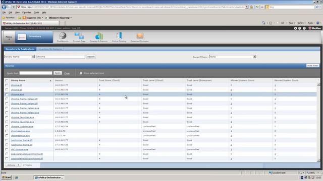Click the Clear link beside Apply
The image size is (323, 181).
[67, 73]
